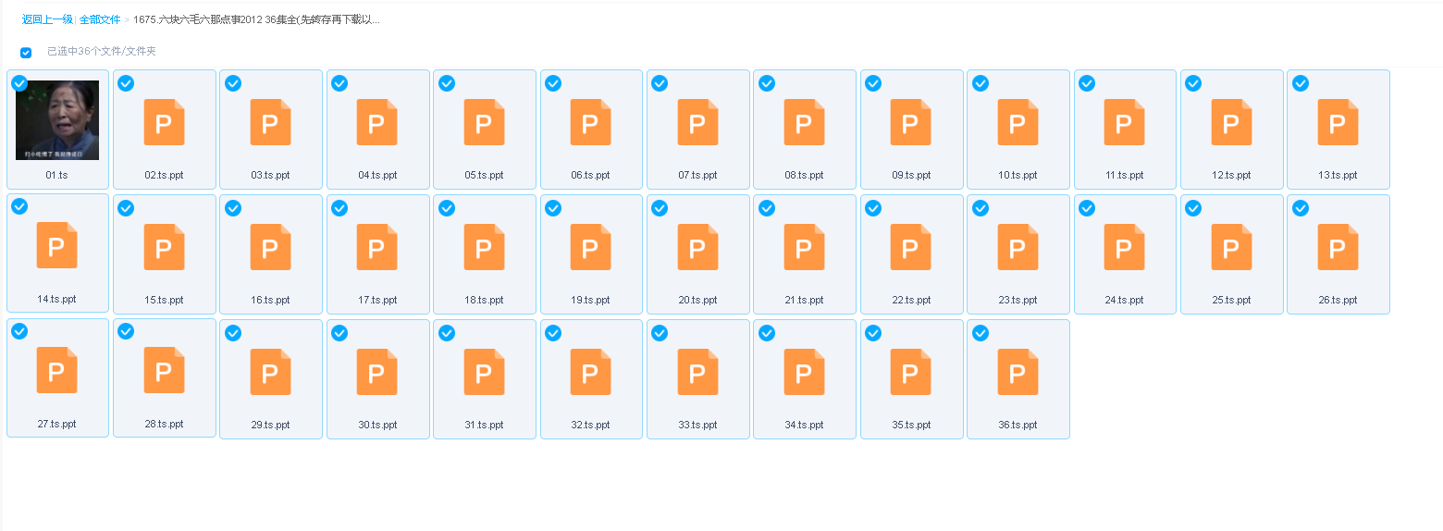Click the 36.ts.ppt file icon

[x=1017, y=372]
